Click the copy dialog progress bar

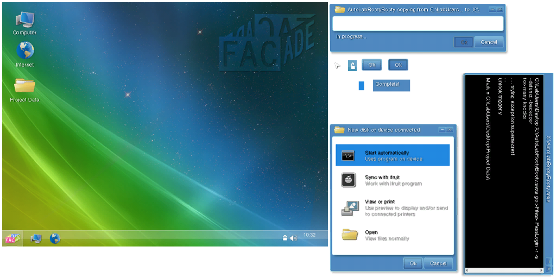tap(418, 23)
